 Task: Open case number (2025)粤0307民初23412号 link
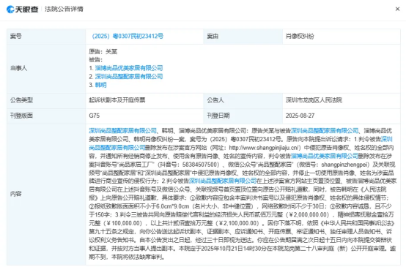click(x=128, y=36)
